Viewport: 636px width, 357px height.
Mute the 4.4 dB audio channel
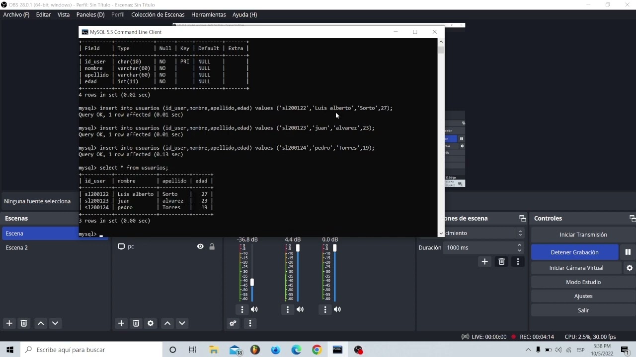[300, 309]
